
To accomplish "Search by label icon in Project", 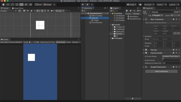I will (130, 11).
